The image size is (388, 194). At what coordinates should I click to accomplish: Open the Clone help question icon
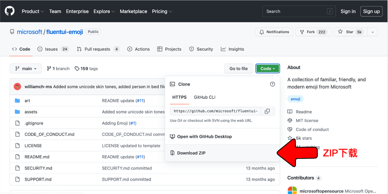click(272, 84)
